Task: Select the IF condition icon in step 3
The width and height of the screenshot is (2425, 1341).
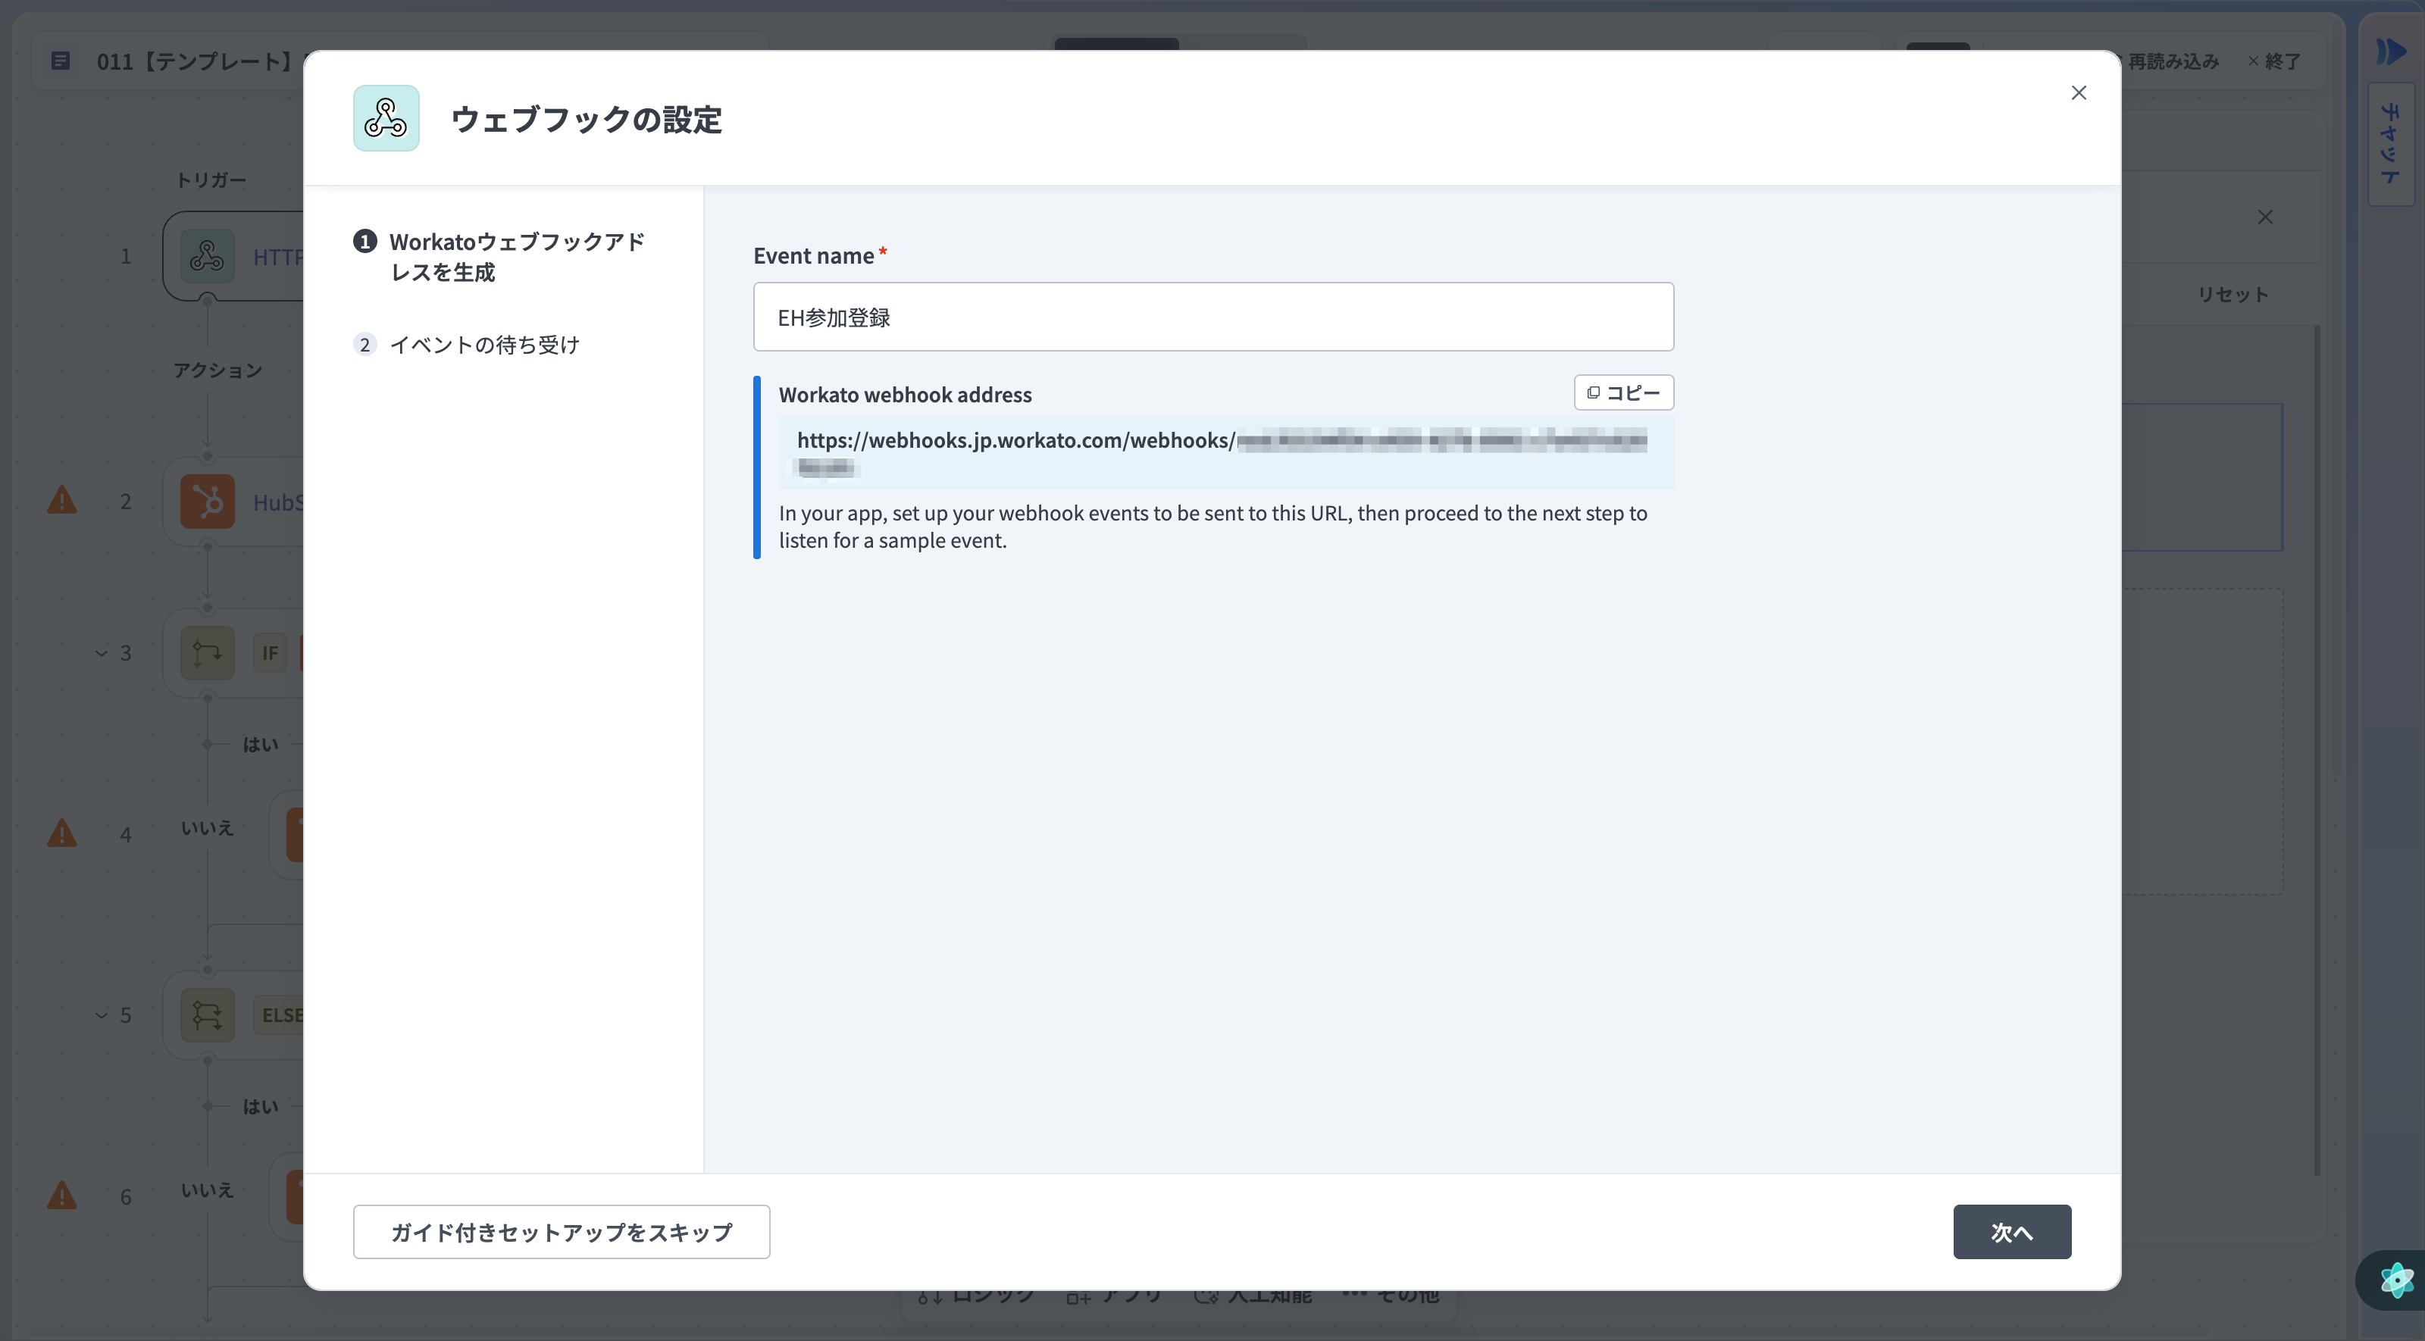Action: [x=207, y=653]
